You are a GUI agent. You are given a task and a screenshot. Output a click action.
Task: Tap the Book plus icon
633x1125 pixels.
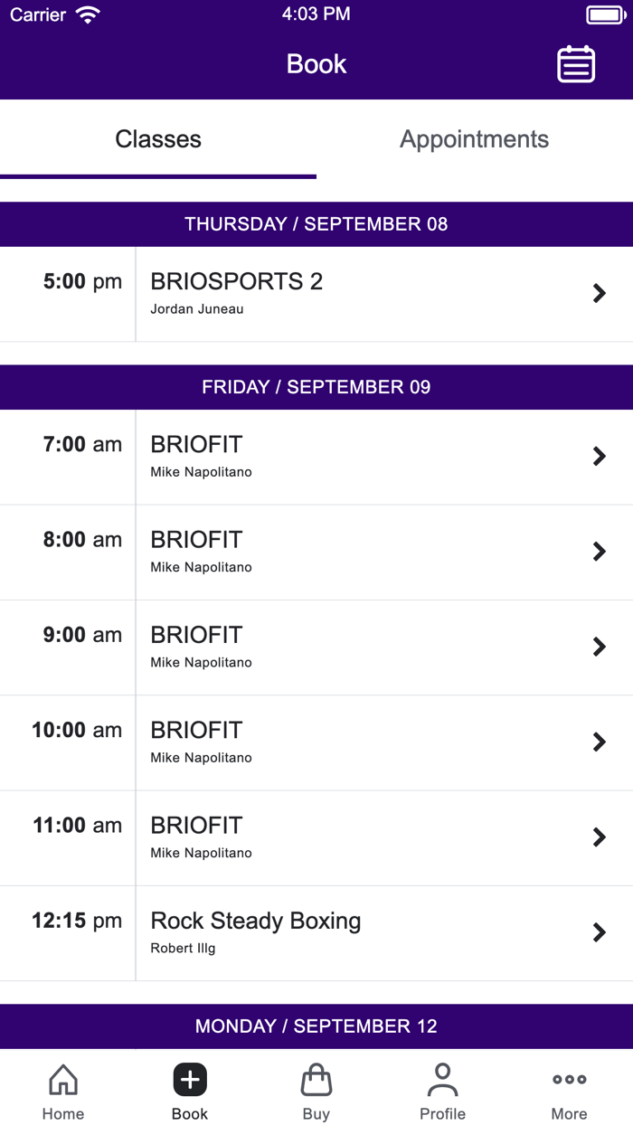(x=189, y=1079)
